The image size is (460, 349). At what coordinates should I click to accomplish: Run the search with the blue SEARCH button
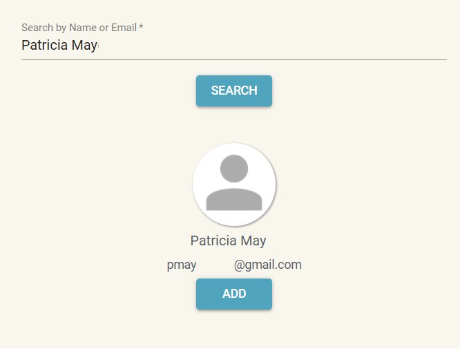click(234, 91)
